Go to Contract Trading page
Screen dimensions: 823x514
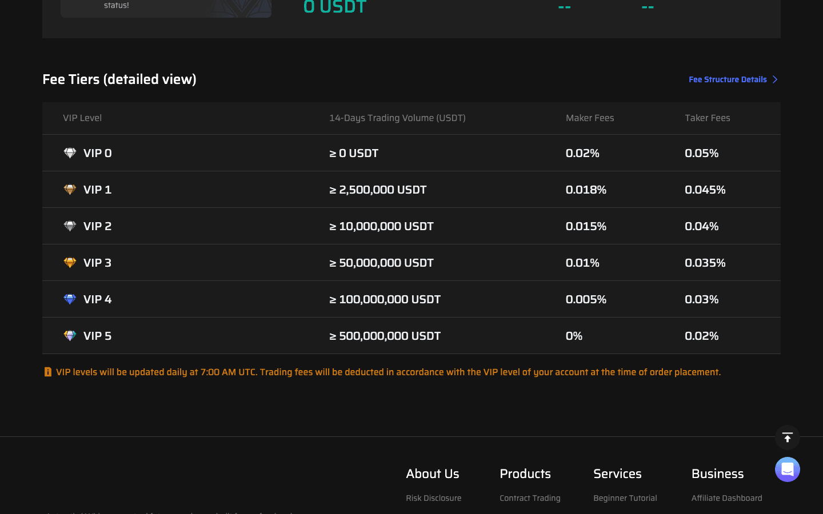tap(530, 498)
